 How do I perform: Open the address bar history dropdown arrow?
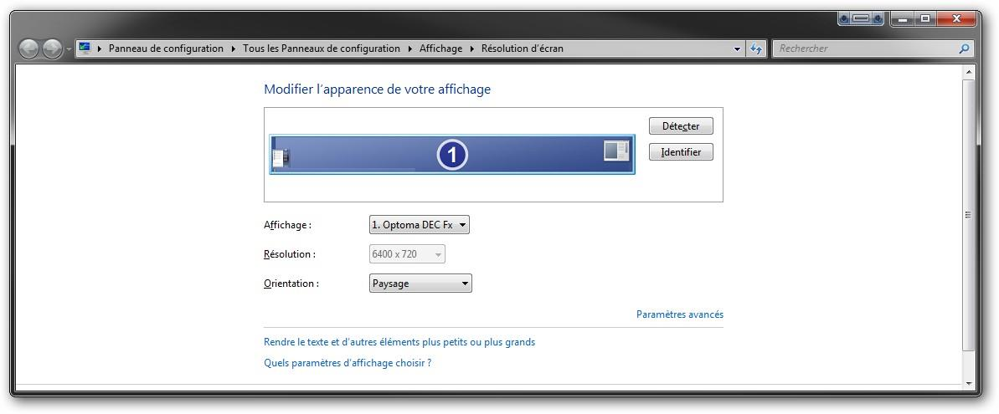point(737,49)
